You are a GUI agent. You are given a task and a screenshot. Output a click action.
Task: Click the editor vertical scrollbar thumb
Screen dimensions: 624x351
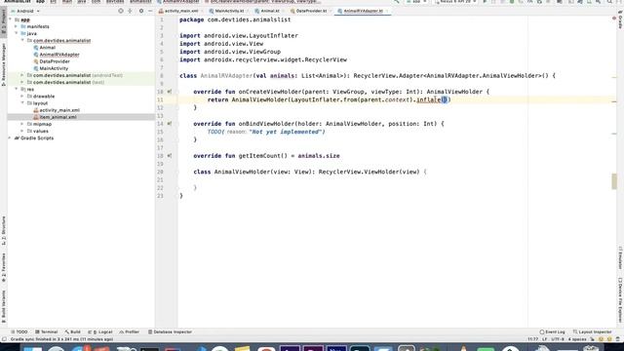coord(614,181)
